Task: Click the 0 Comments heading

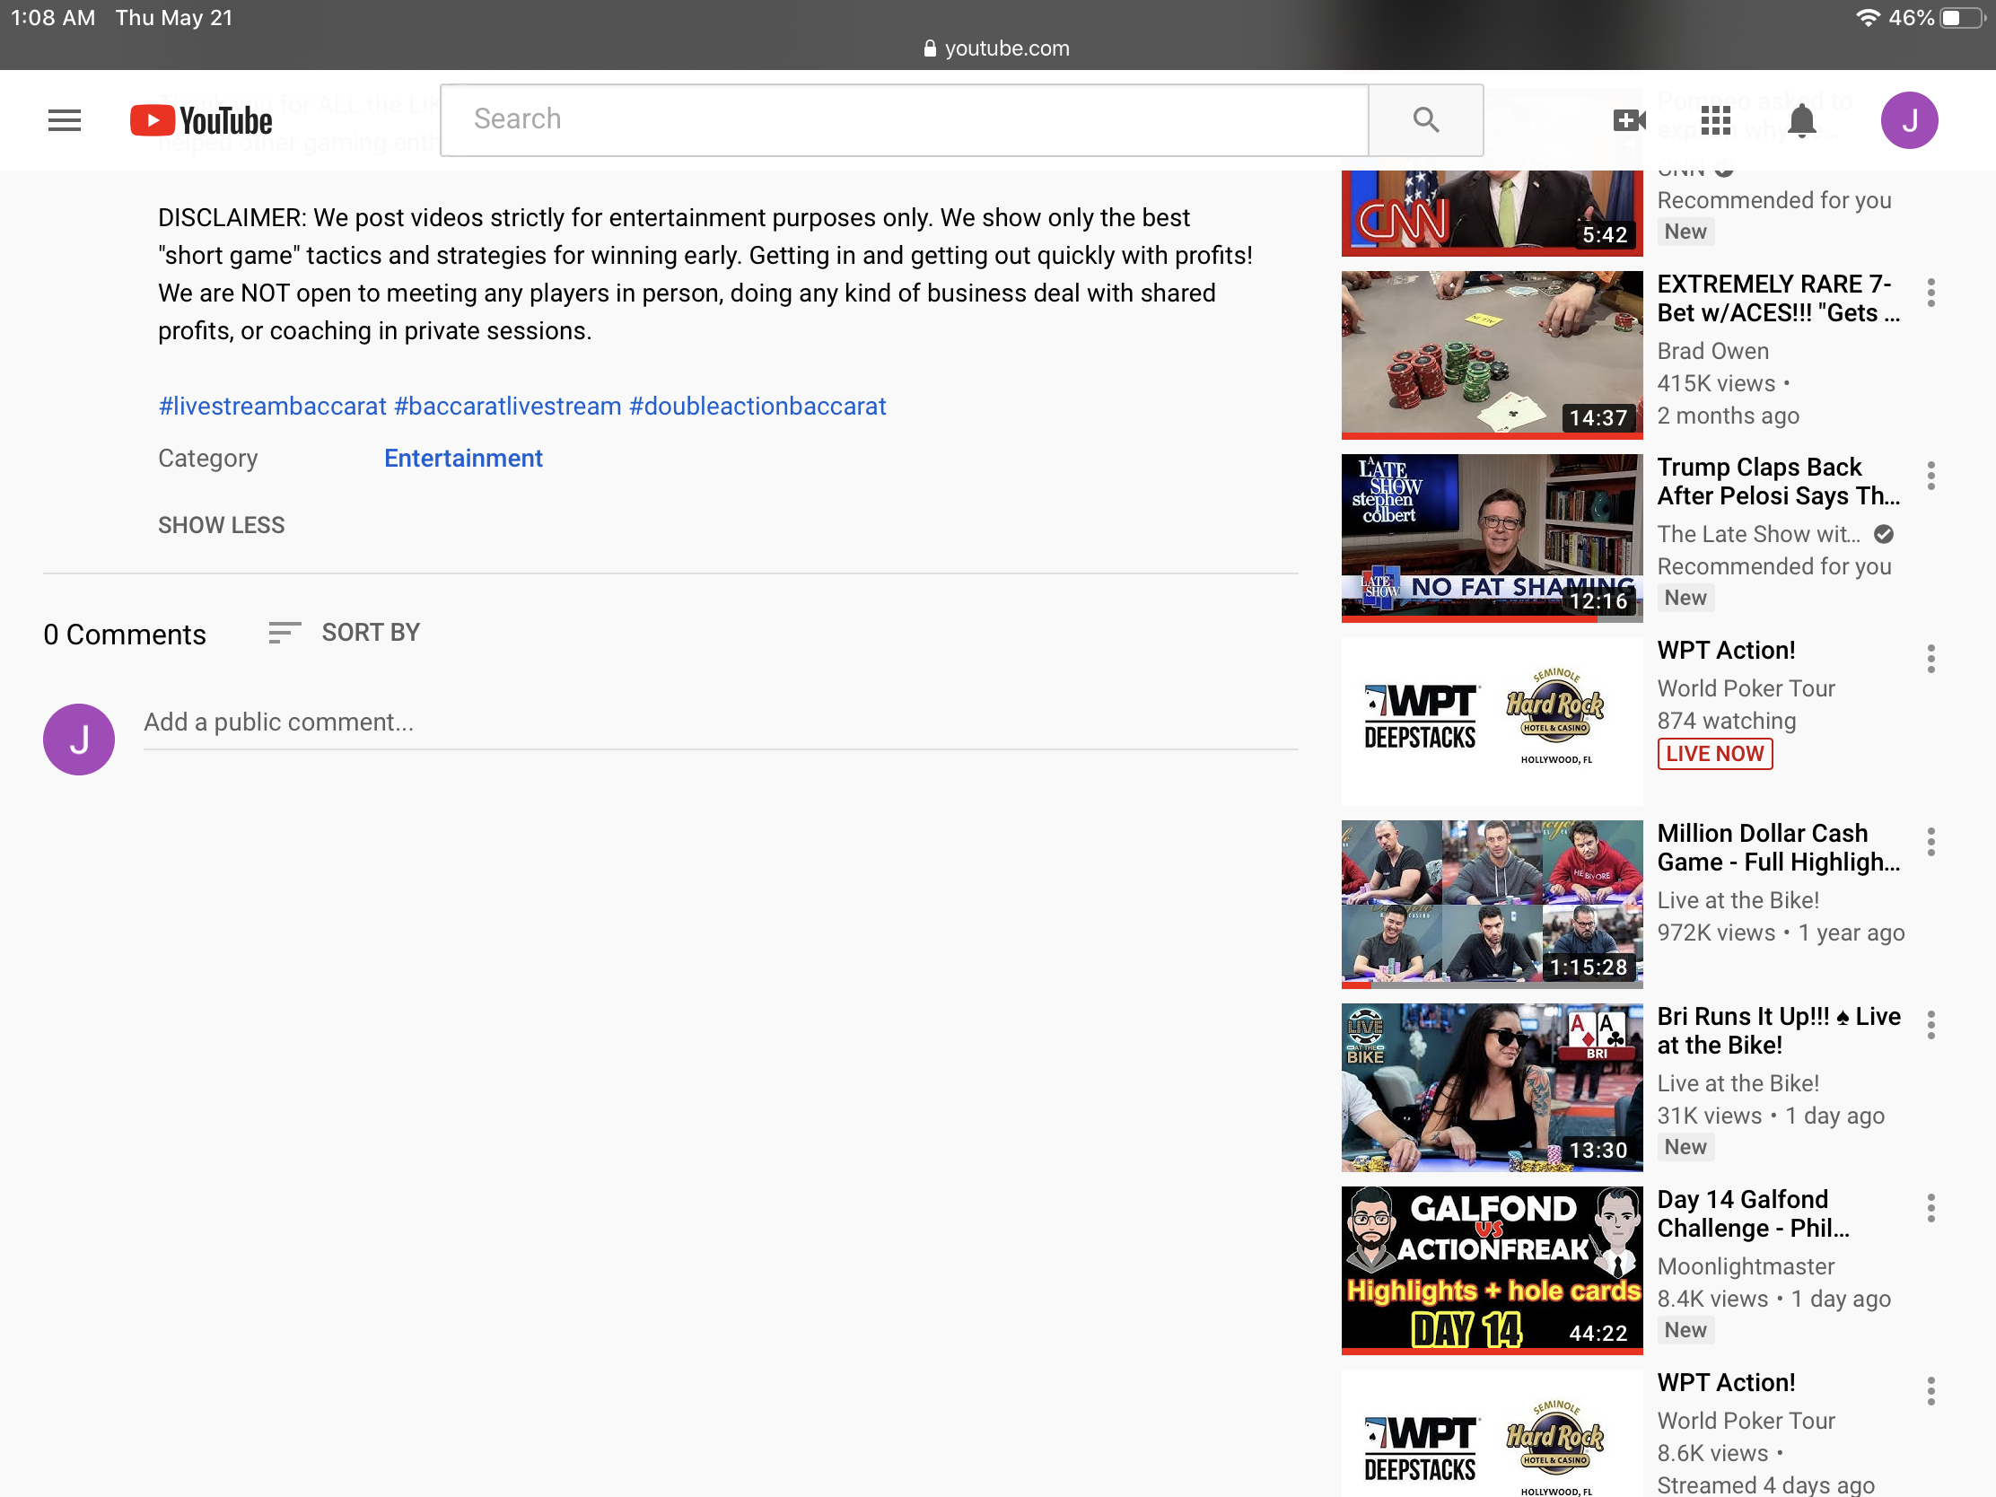Action: coord(125,635)
